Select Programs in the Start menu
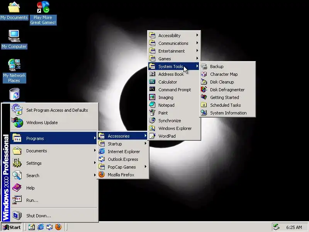The width and height of the screenshot is (309, 232). 54,138
